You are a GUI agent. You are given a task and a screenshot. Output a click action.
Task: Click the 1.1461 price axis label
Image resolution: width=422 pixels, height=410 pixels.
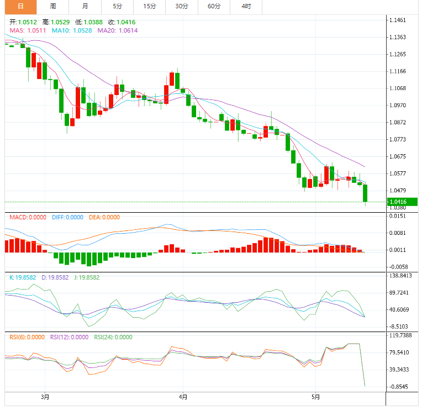pyautogui.click(x=398, y=20)
